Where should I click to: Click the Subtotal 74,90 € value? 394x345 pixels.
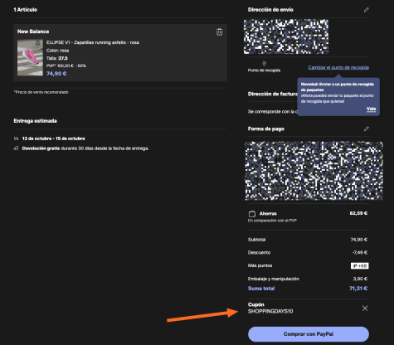point(359,240)
